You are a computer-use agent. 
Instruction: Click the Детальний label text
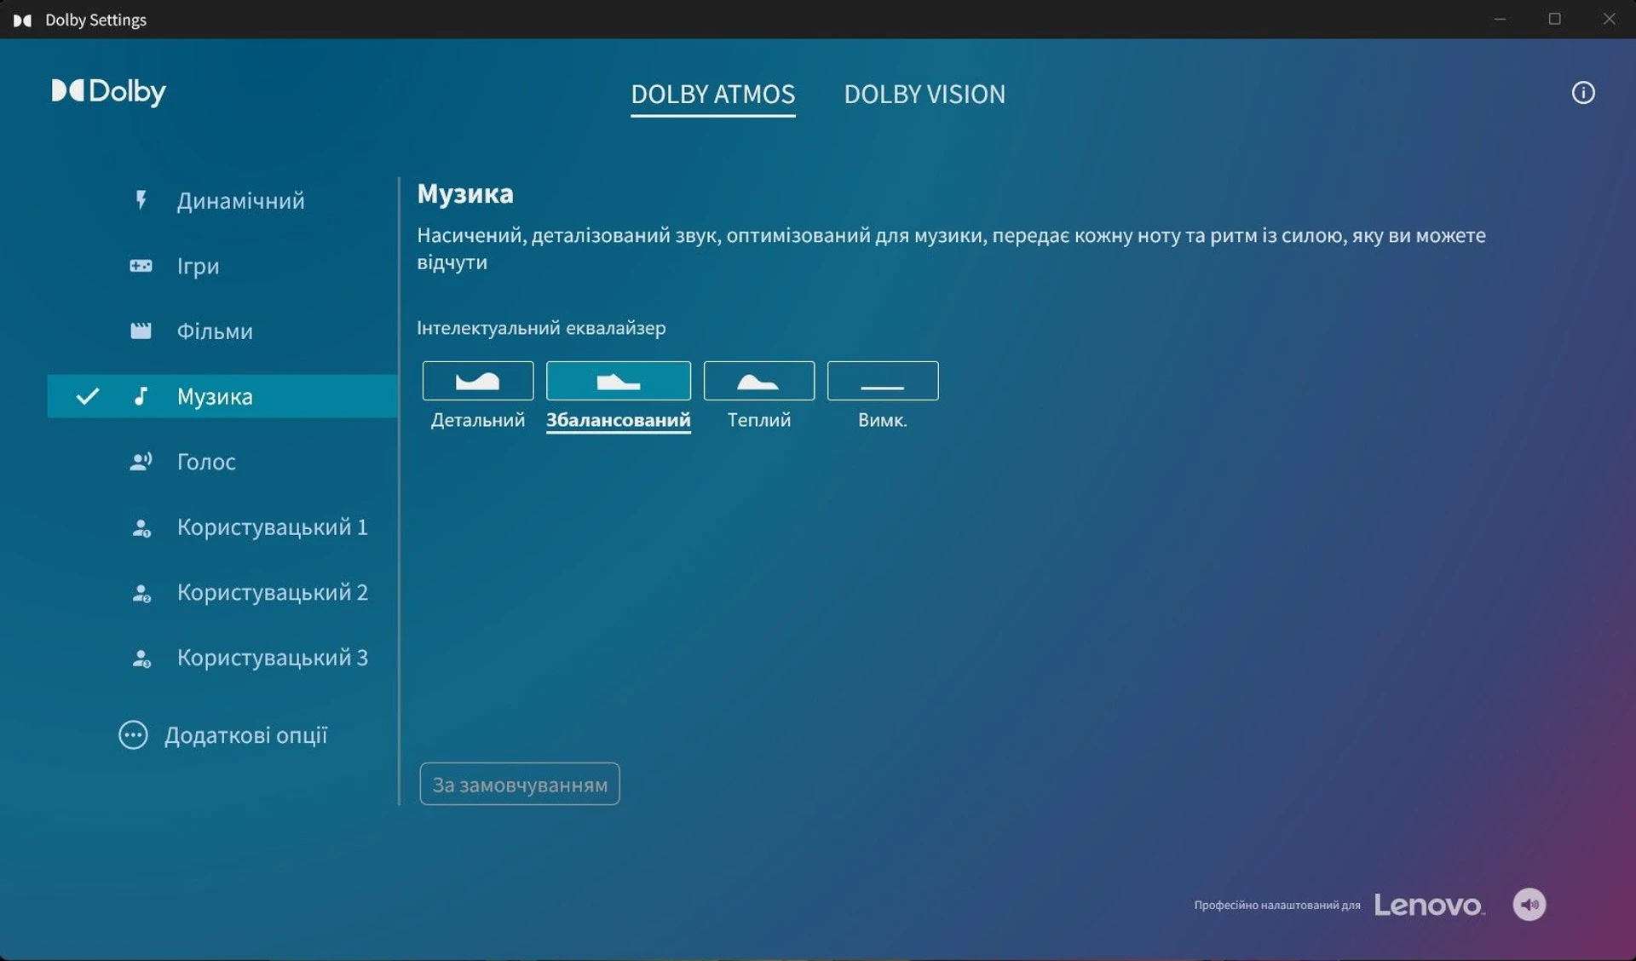point(478,420)
